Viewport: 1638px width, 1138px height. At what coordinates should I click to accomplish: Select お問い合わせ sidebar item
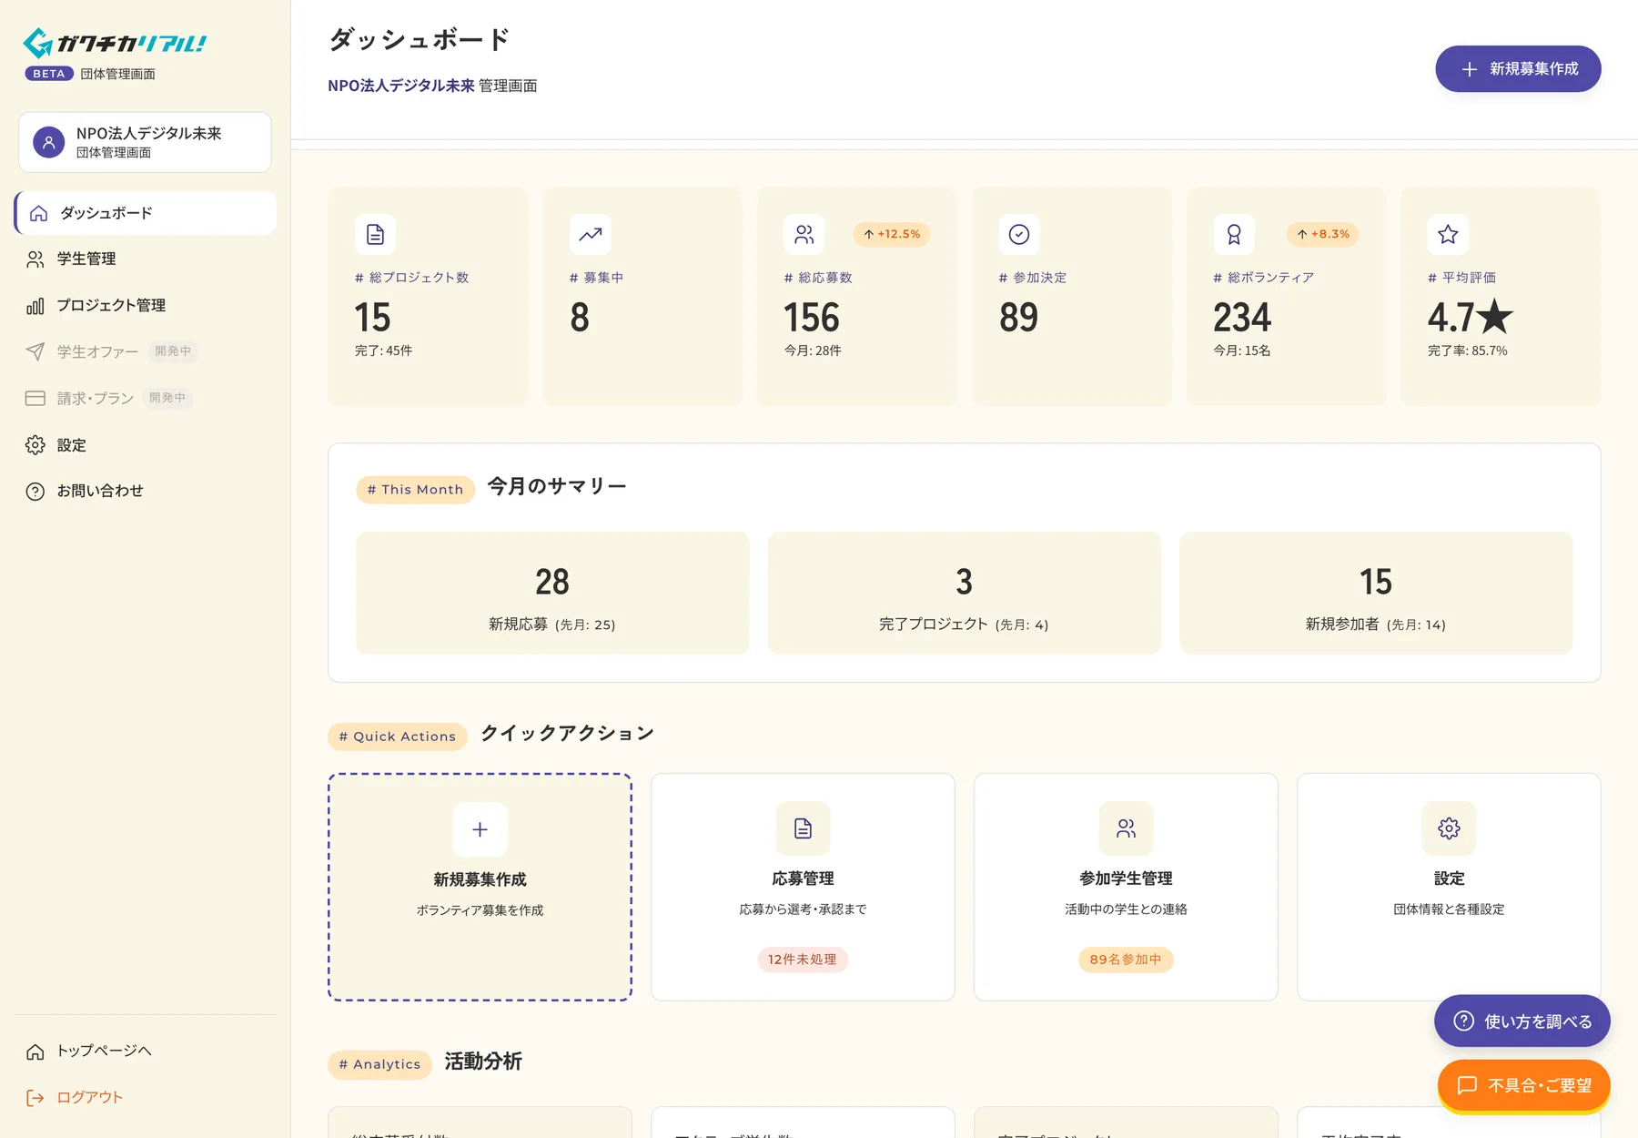pyautogui.click(x=146, y=492)
